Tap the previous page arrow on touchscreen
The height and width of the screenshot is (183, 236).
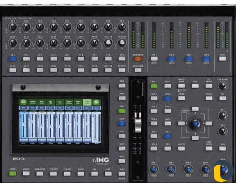point(24,102)
